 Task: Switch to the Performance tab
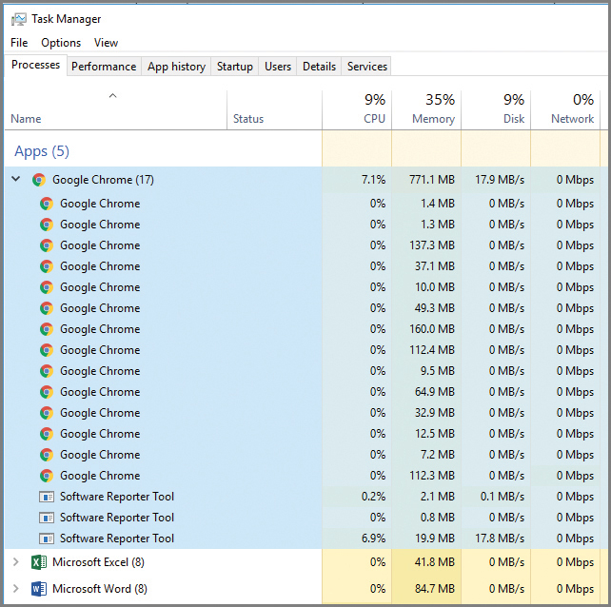tap(104, 67)
